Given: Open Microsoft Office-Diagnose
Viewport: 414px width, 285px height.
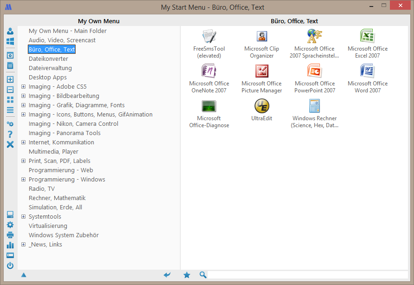Looking at the screenshot, I should [209, 114].
